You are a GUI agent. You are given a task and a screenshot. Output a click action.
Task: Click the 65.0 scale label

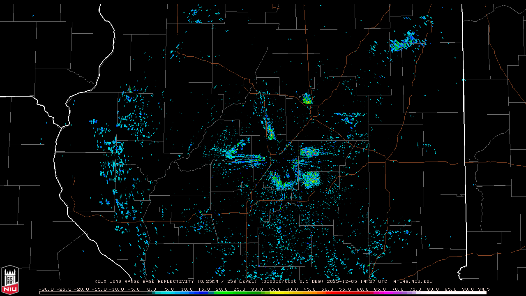[x=381, y=289]
